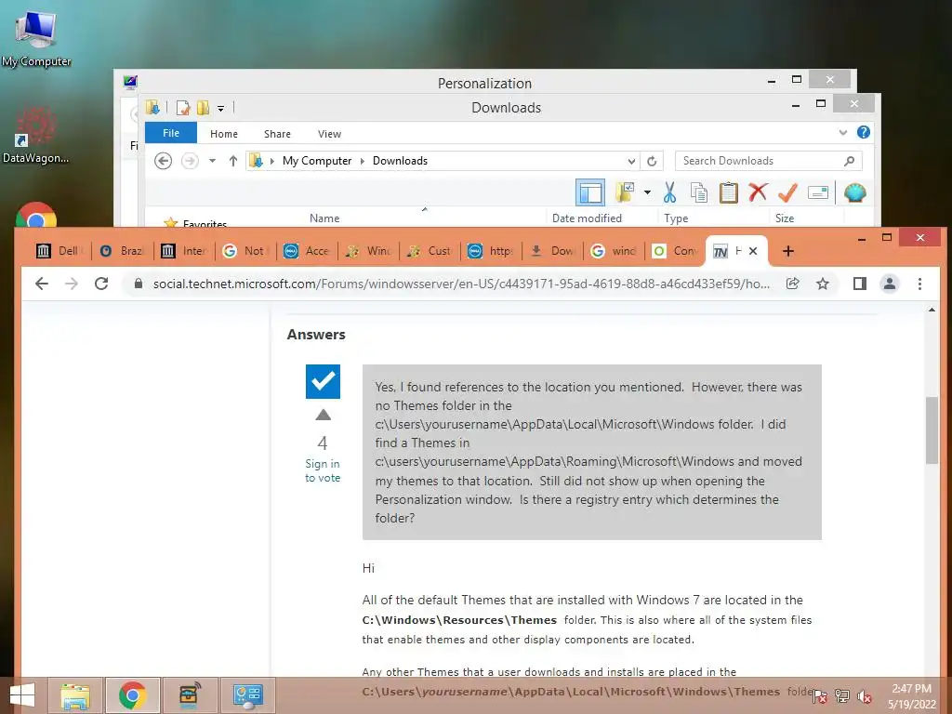Viewport: 952px width, 714px height.
Task: Open File Explorer from the taskbar
Action: coord(75,695)
